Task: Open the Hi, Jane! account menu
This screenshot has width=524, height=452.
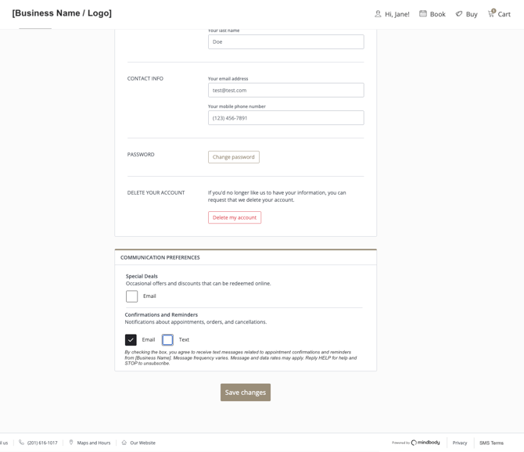Action: click(392, 14)
